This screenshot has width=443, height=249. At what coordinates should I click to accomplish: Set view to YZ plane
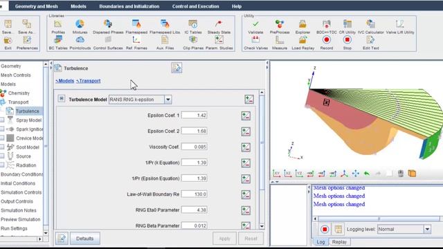pos(299,174)
